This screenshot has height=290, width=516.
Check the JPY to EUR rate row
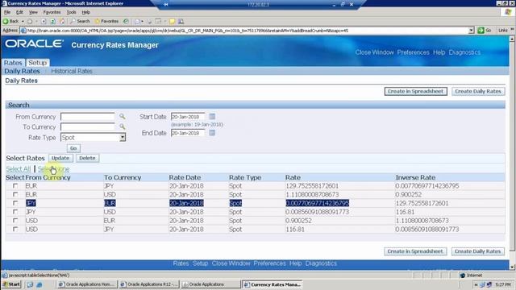tap(15, 203)
